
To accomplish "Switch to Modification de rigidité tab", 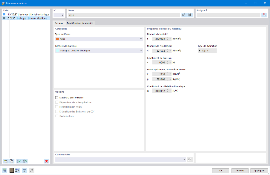I will point(80,23).
